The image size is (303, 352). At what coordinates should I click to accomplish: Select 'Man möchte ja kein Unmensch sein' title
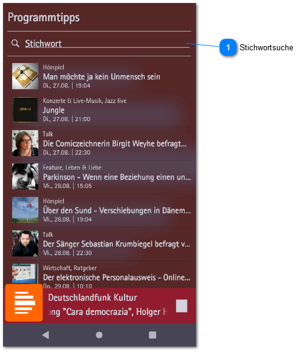coord(102,77)
